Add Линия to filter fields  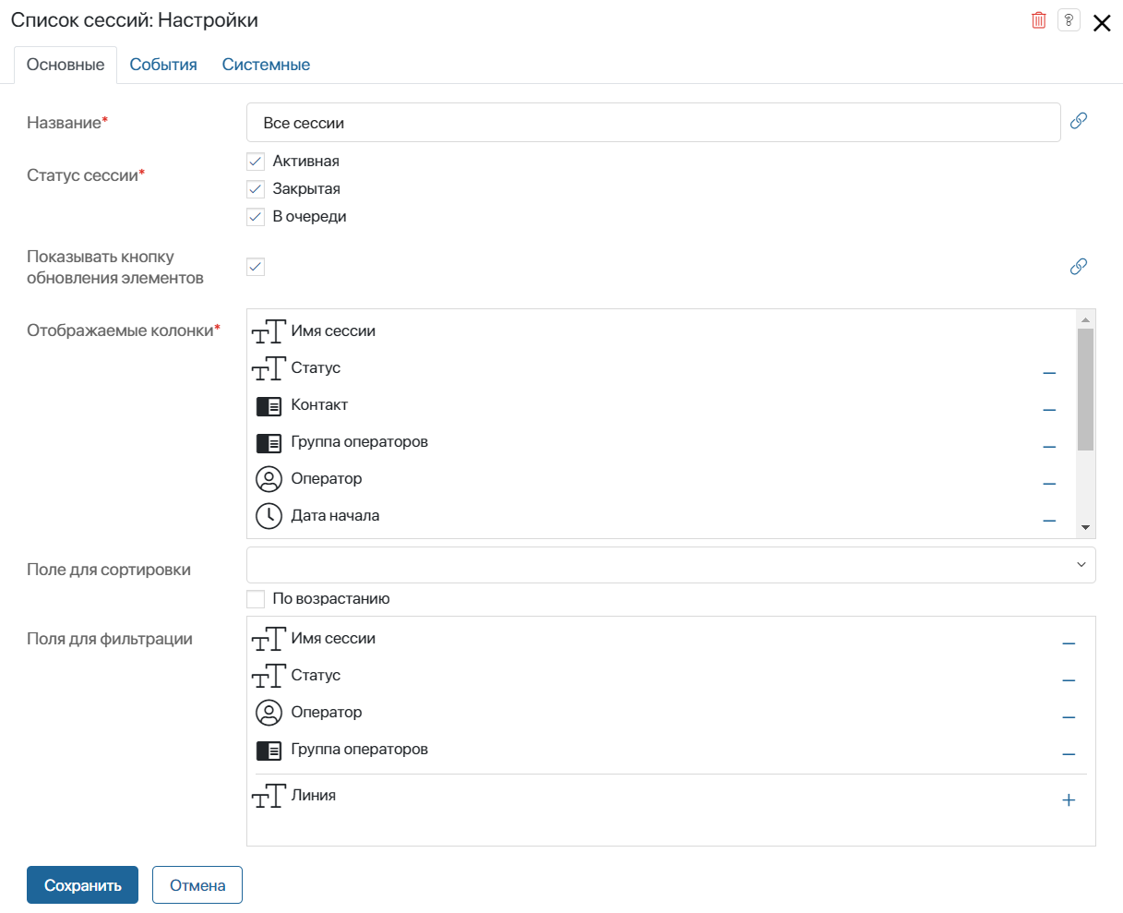[1069, 800]
